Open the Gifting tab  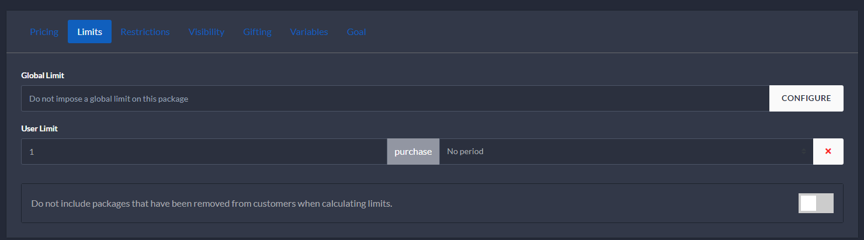(x=257, y=32)
